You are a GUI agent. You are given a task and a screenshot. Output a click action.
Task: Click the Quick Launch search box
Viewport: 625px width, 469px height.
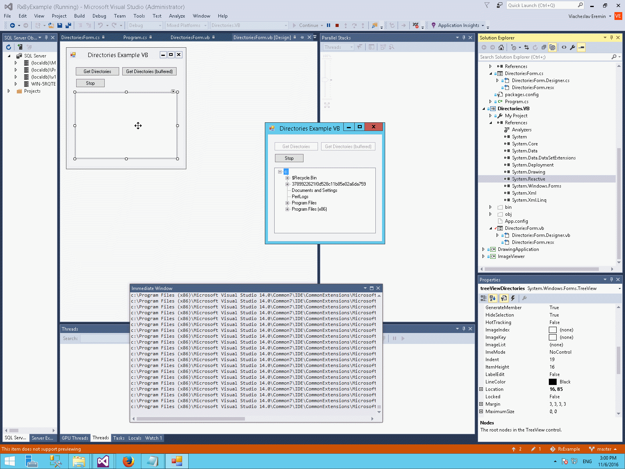[545, 5]
